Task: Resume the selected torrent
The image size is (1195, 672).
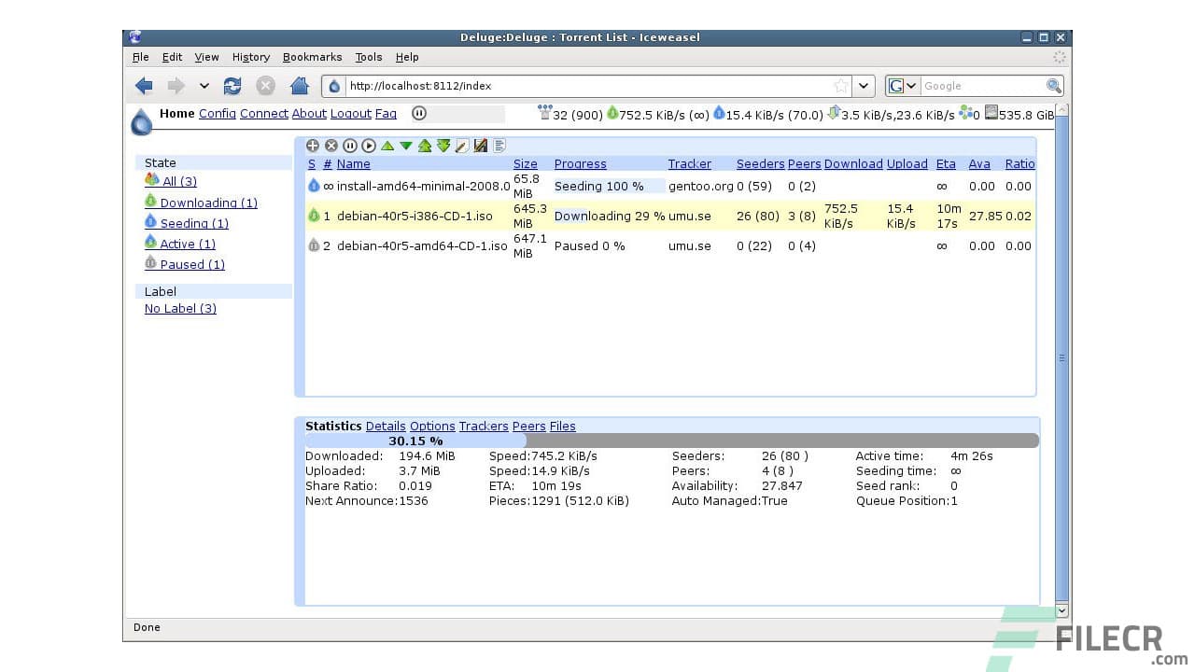Action: (x=367, y=146)
